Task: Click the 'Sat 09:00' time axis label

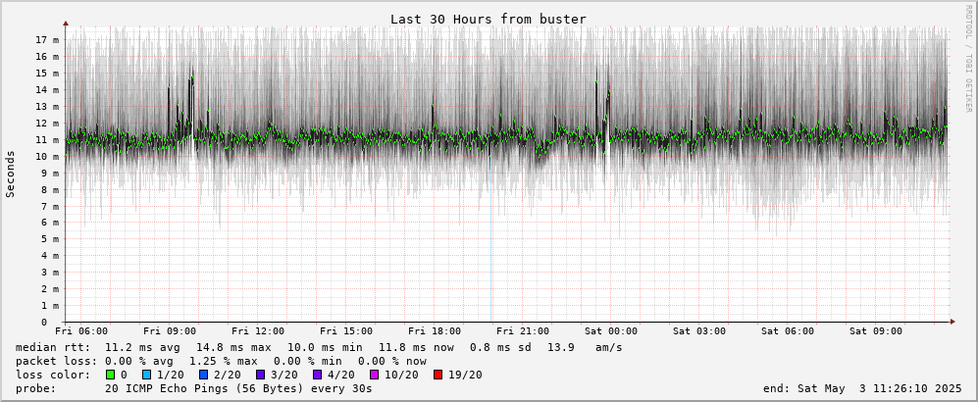Action: tap(876, 331)
